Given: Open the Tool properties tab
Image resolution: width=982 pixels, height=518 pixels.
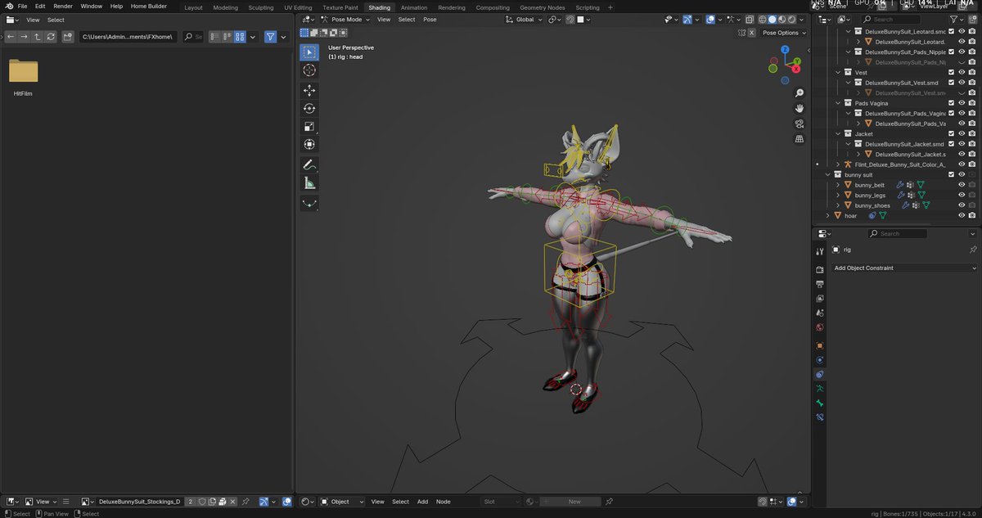Looking at the screenshot, I should click(x=819, y=251).
